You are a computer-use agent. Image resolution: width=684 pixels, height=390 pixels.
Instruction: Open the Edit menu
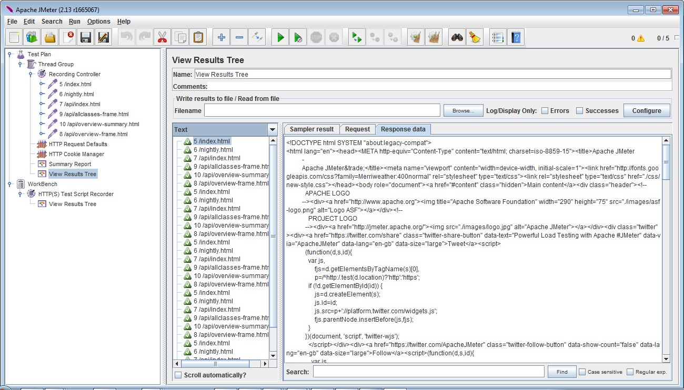click(29, 22)
